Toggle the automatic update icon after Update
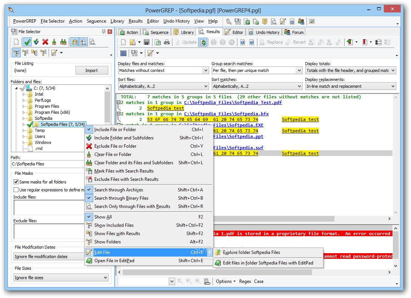 coord(203,42)
